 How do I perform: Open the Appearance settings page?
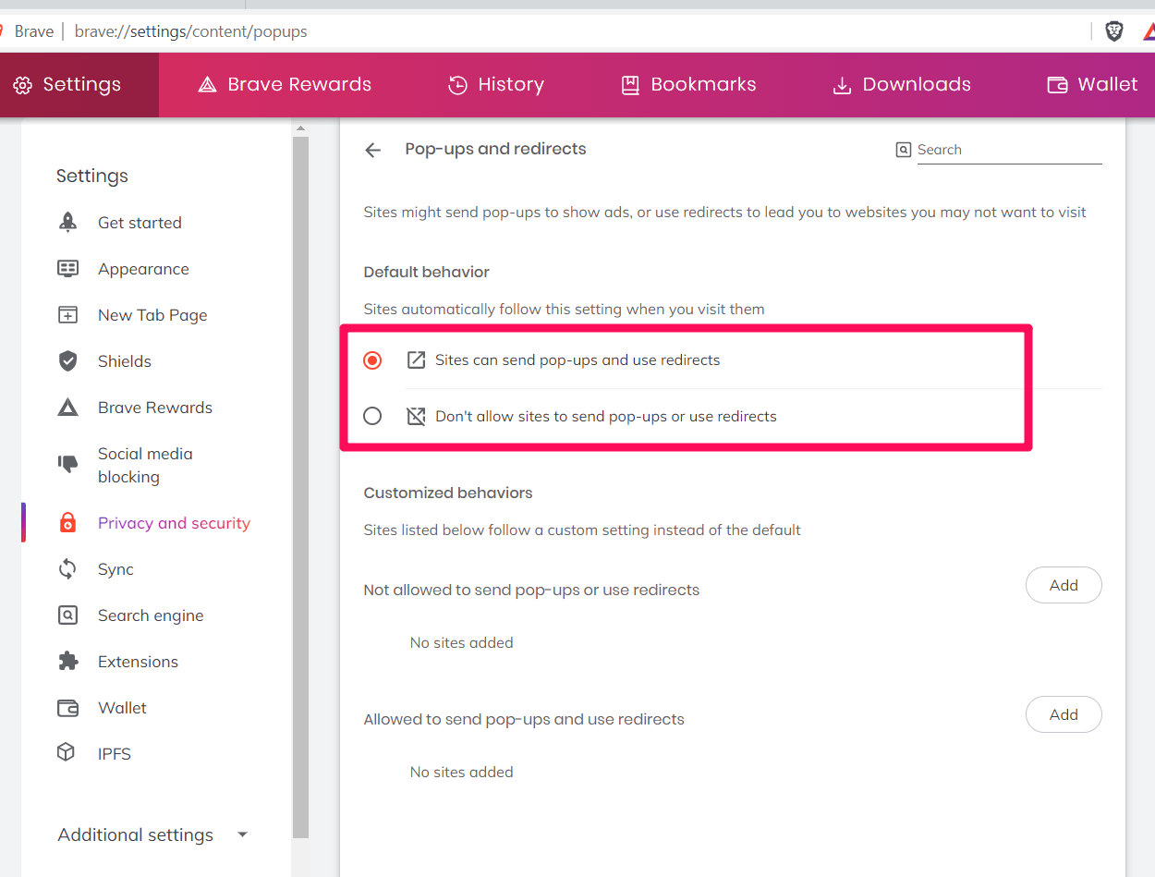[x=143, y=269]
